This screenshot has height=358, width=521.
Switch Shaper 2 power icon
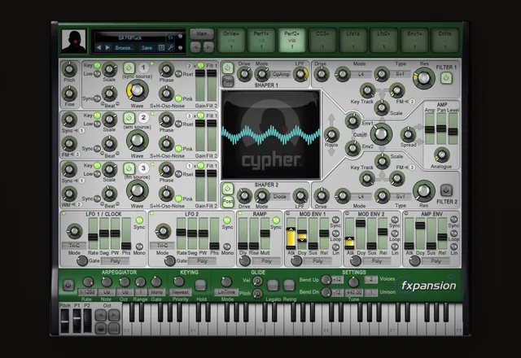point(228,188)
